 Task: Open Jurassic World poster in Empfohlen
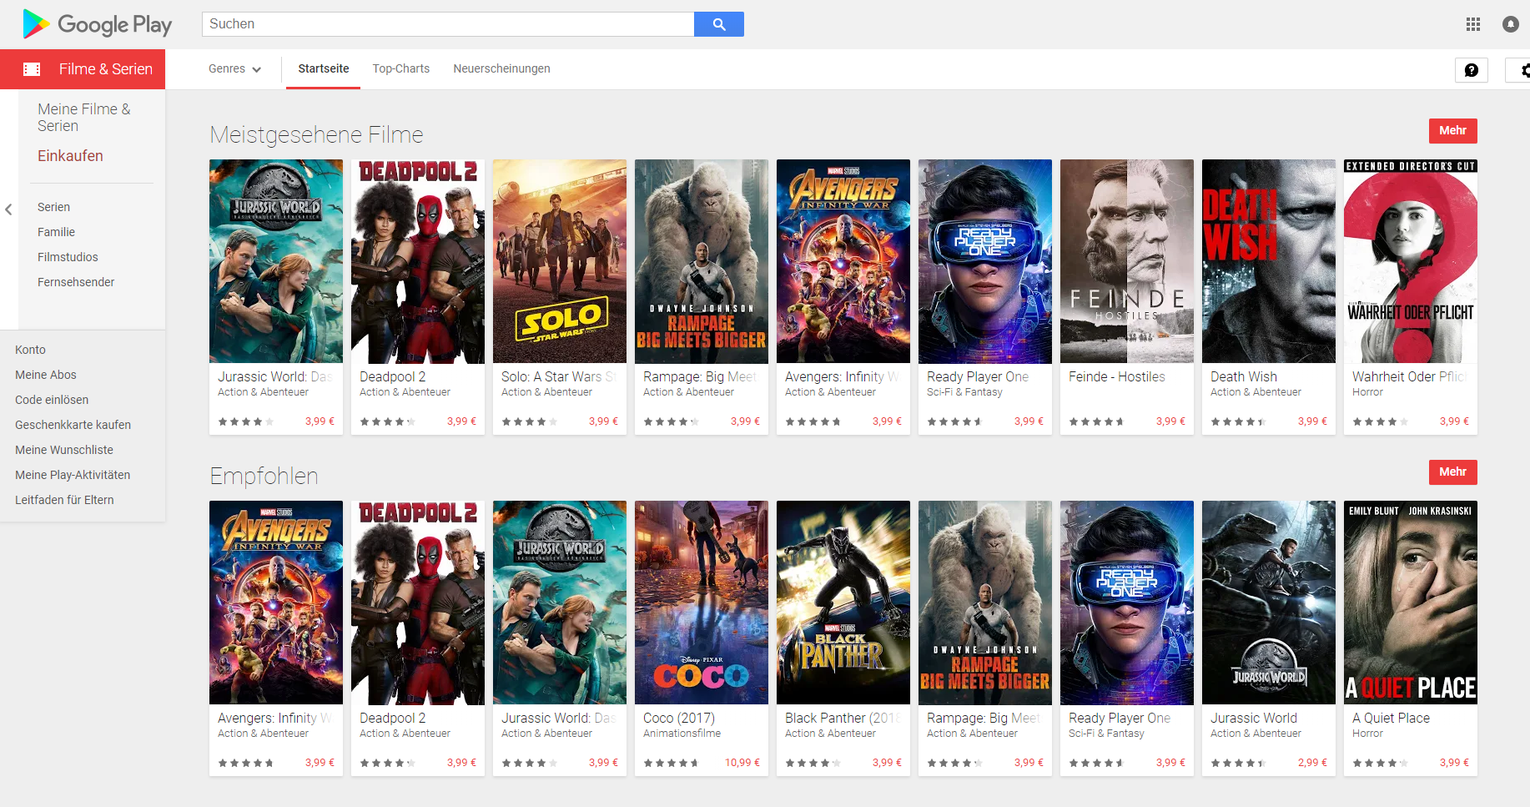click(1269, 603)
